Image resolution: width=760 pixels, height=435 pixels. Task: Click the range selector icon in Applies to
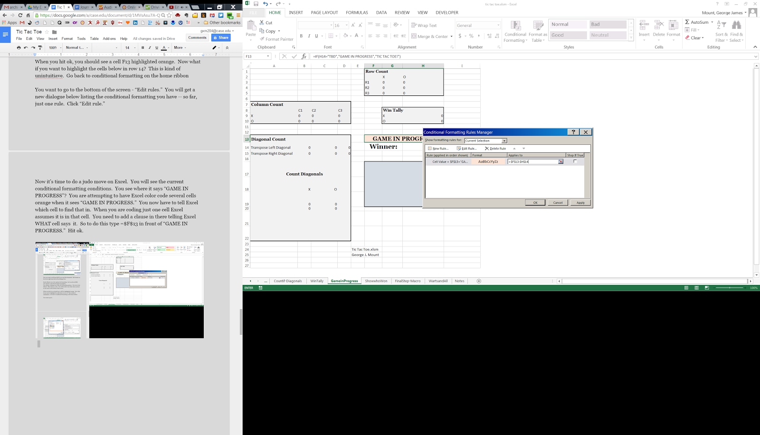tap(560, 162)
